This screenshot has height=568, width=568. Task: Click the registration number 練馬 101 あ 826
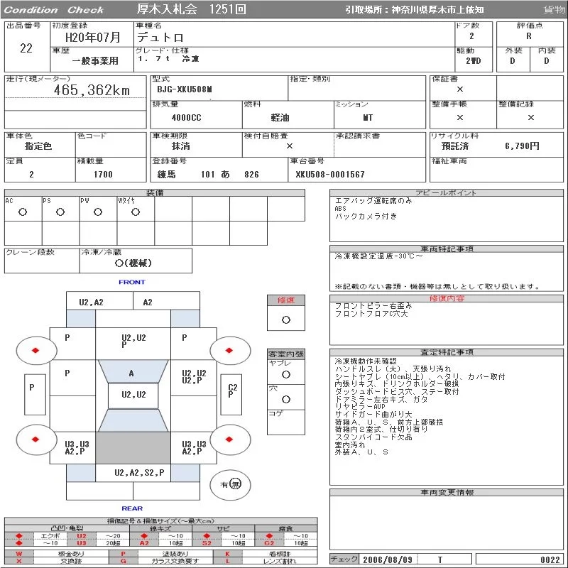[208, 175]
